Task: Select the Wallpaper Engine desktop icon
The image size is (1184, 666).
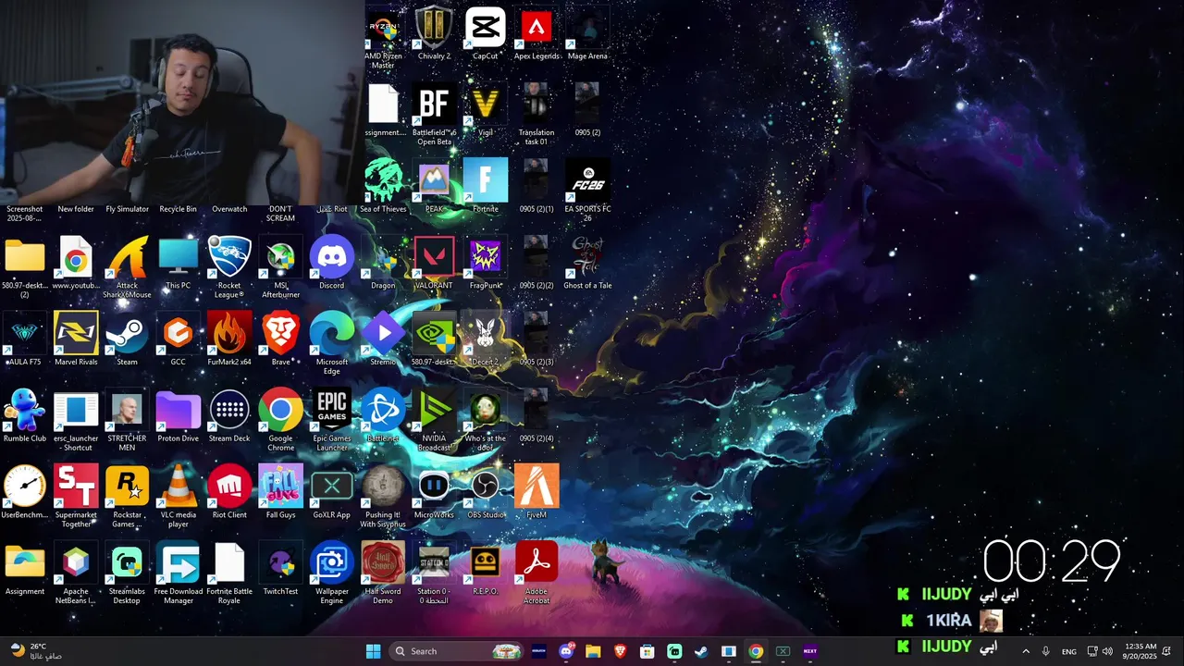Action: click(332, 563)
